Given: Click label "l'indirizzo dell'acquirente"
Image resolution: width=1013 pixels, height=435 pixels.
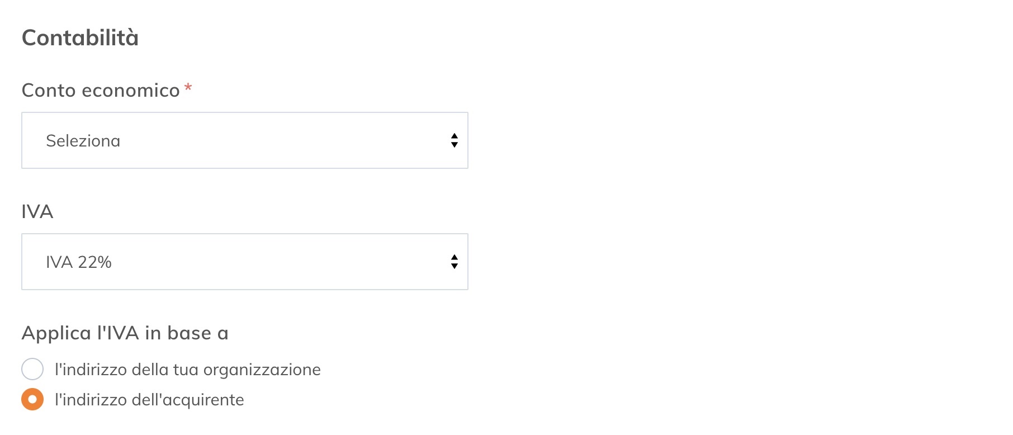Looking at the screenshot, I should point(149,400).
